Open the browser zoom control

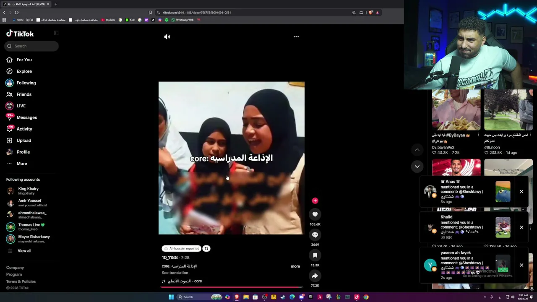pyautogui.click(x=354, y=13)
